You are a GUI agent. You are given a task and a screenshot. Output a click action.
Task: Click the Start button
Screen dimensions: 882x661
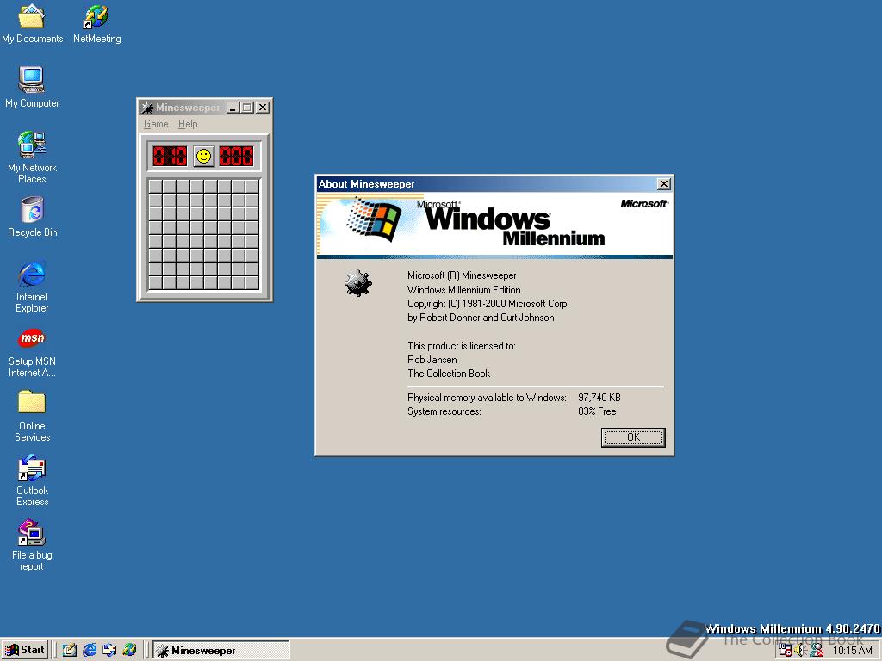click(25, 651)
